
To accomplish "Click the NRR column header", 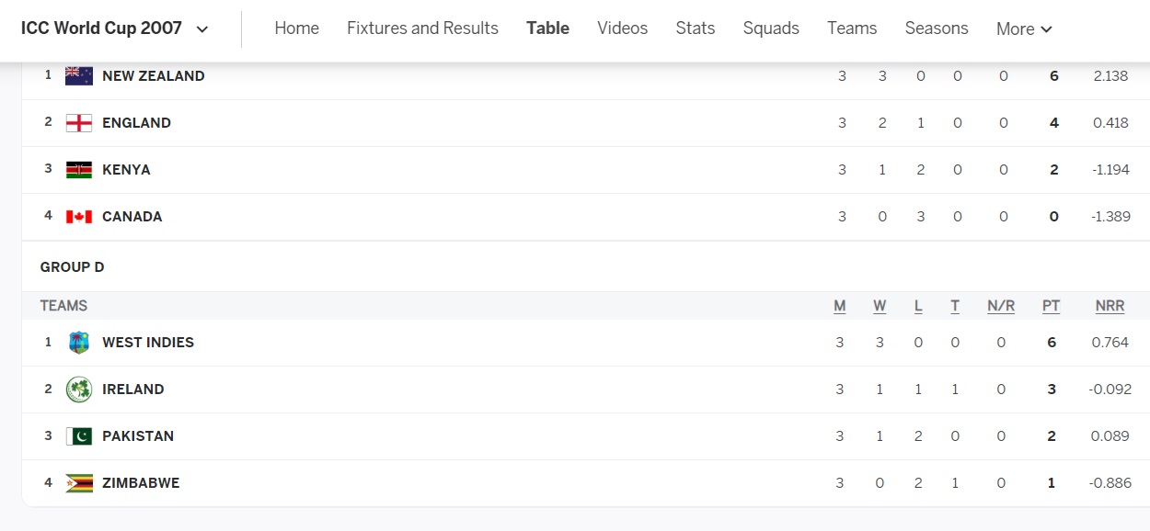I will (x=1110, y=306).
